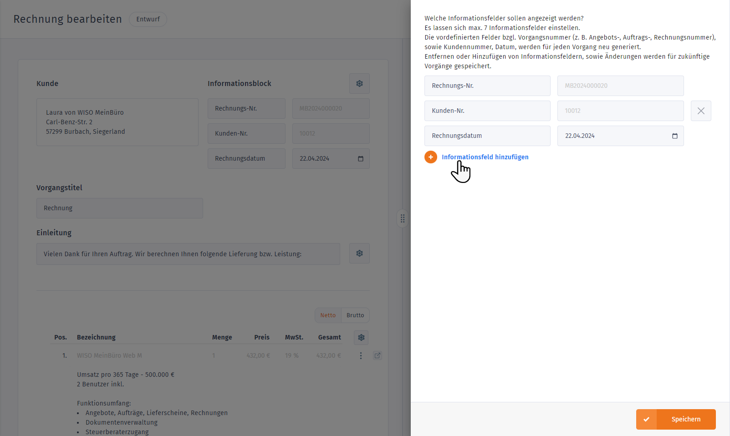Open external link icon on position row

[x=378, y=355]
